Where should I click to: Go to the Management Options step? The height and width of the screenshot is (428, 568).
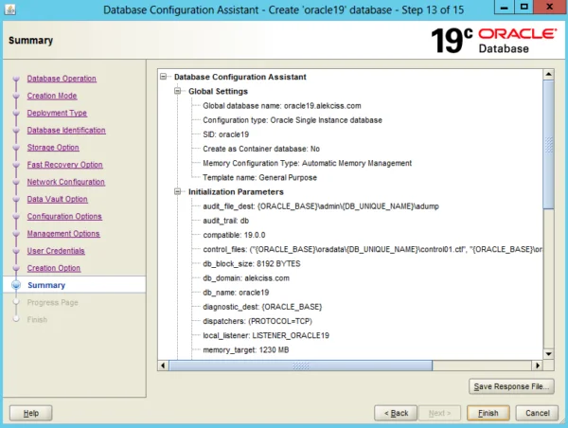point(63,234)
